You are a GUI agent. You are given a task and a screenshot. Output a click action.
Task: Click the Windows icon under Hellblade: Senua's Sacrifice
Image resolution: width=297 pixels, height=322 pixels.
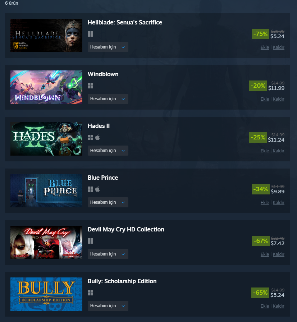pos(90,34)
